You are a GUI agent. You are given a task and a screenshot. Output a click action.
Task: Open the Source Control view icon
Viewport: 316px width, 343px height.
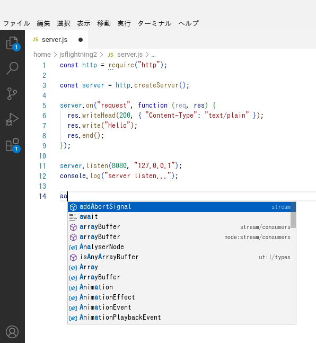pos(12,94)
